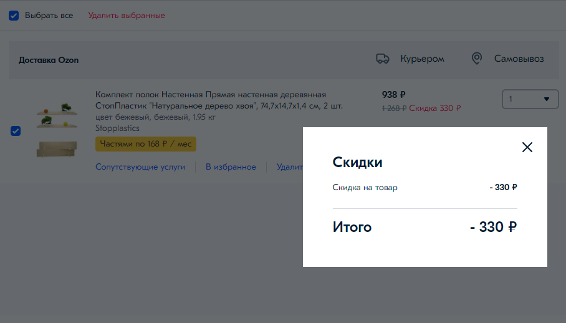This screenshot has width=566, height=323.
Task: Click the courier truck icon
Action: tap(382, 59)
